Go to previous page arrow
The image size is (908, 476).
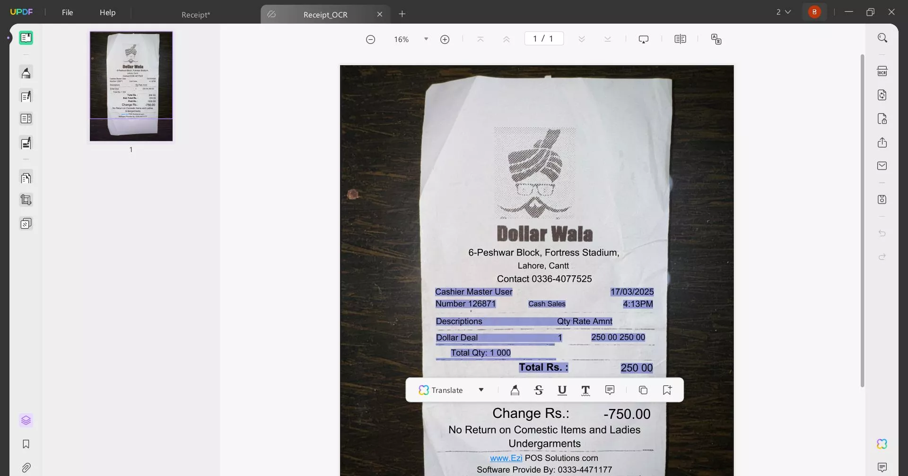[x=506, y=39]
